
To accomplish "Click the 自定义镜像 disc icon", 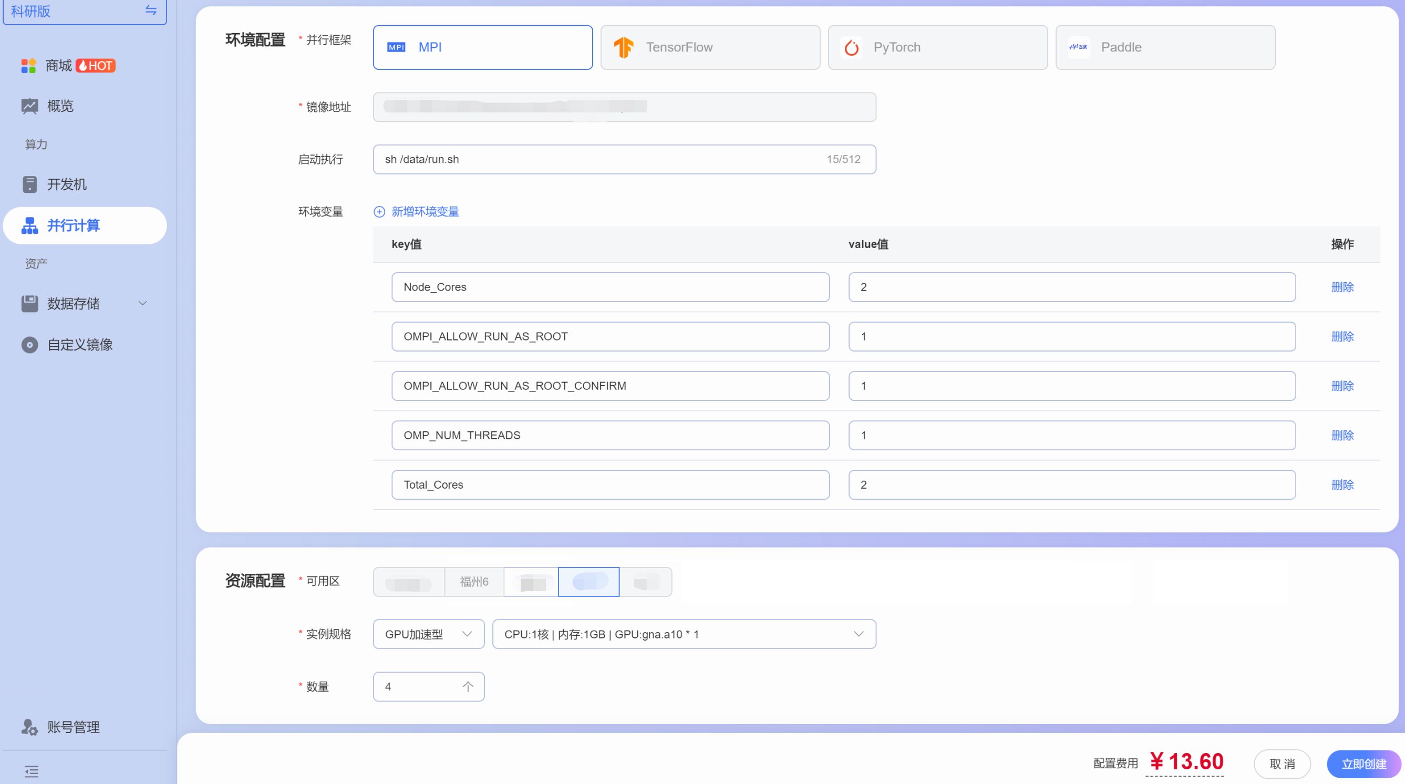I will 29,345.
